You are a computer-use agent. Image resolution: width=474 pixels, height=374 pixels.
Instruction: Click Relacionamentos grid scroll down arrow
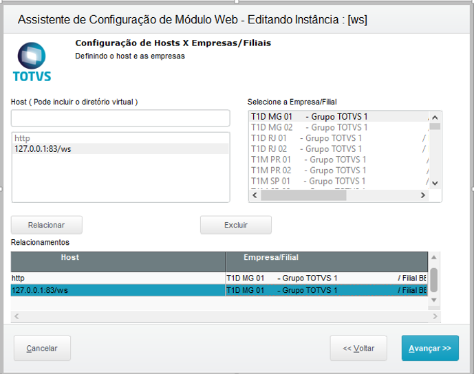[x=434, y=300]
